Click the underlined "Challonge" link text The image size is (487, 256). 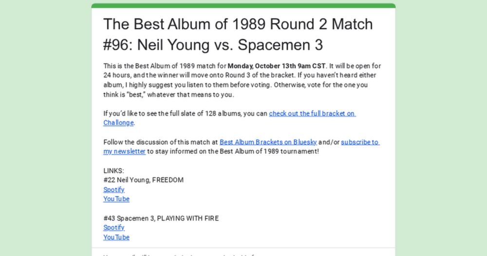click(x=118, y=123)
